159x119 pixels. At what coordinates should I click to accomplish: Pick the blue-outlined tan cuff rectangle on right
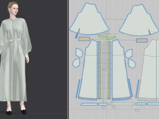coord(142,40)
